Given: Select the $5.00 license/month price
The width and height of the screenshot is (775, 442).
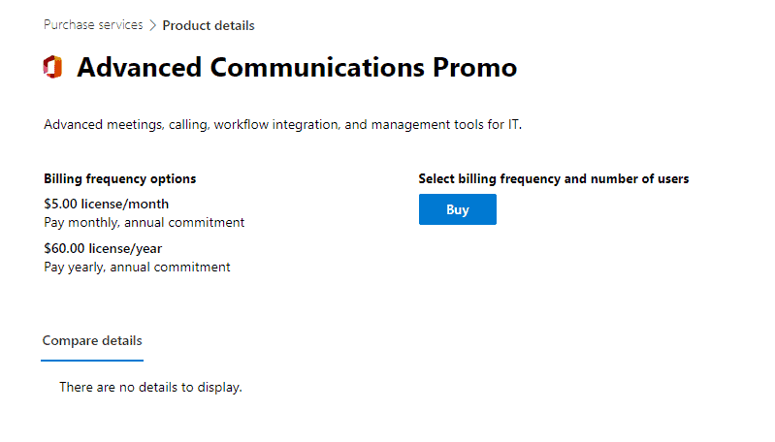Looking at the screenshot, I should pyautogui.click(x=107, y=205).
